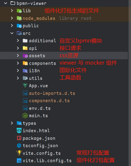Expand the node_modules folder arrow
The width and height of the screenshot is (131, 166).
coord(12,18)
